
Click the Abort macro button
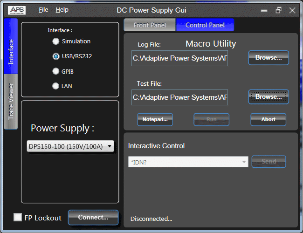click(268, 119)
